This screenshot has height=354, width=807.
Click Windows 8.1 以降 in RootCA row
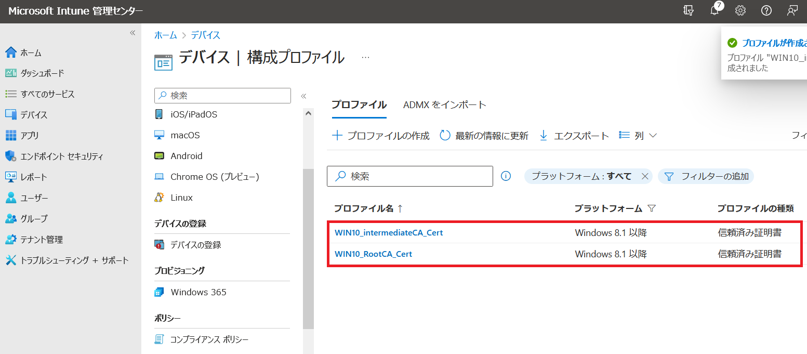point(611,254)
